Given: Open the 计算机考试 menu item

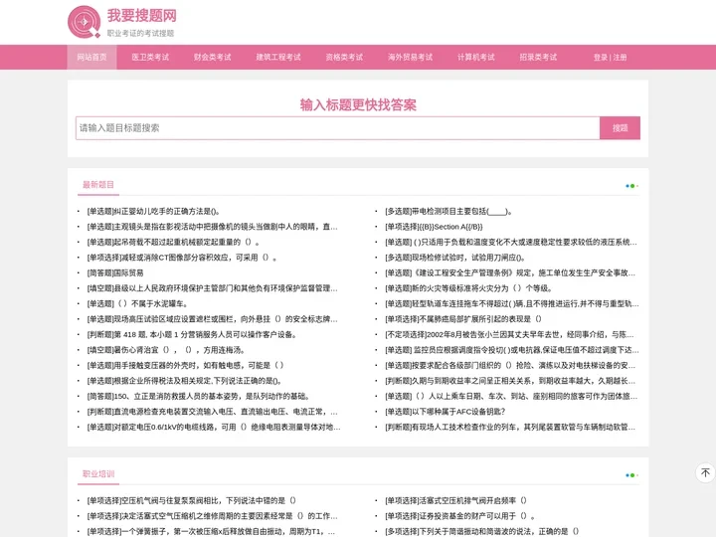Looking at the screenshot, I should coord(475,57).
